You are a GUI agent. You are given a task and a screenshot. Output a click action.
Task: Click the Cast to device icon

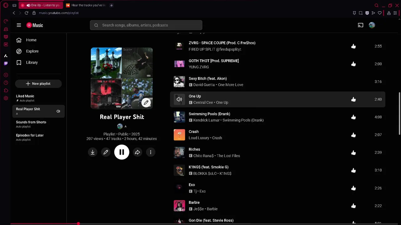click(x=361, y=25)
